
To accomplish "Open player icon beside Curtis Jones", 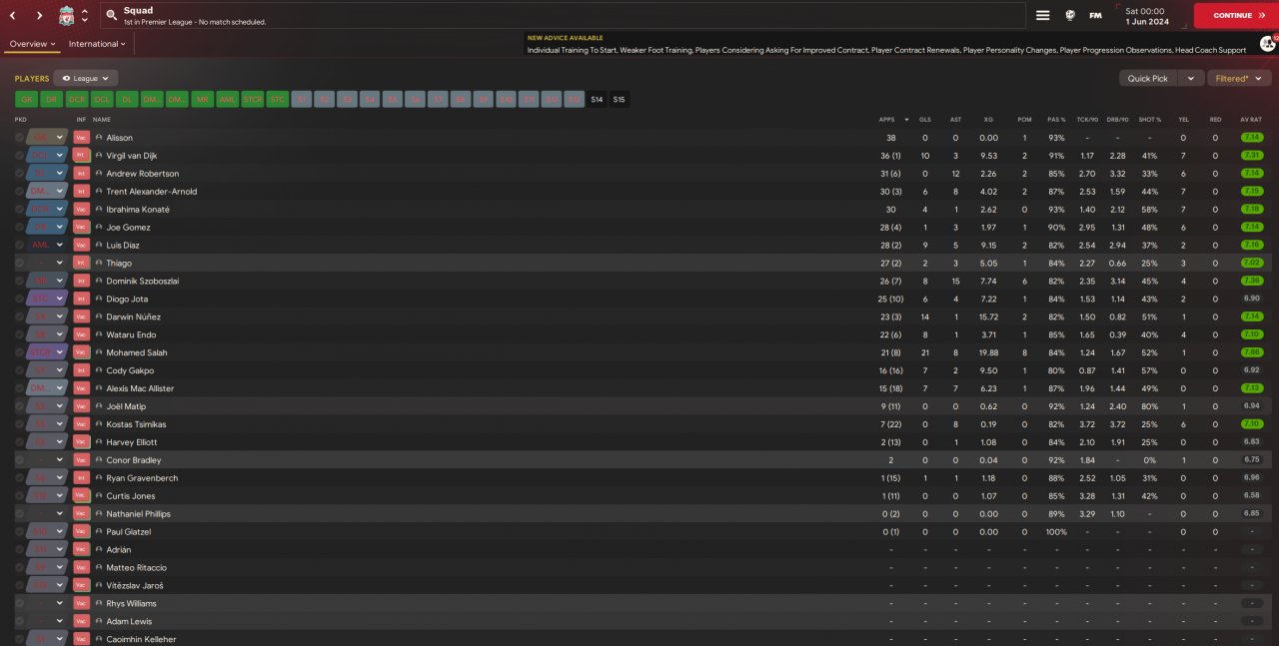I will 99,496.
